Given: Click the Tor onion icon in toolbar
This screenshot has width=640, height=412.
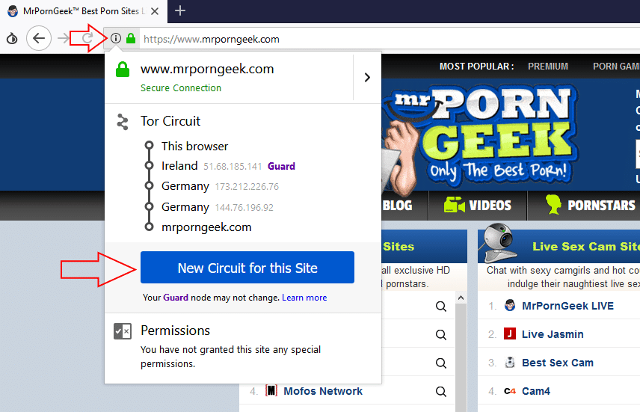Looking at the screenshot, I should point(12,39).
